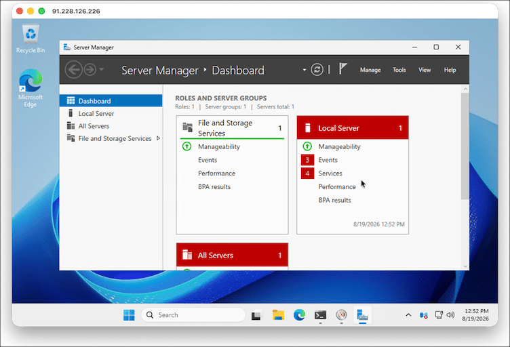Click "8/19/2026 12:52 PM" timestamp in Local Server tile
This screenshot has height=347, width=510.
[378, 224]
